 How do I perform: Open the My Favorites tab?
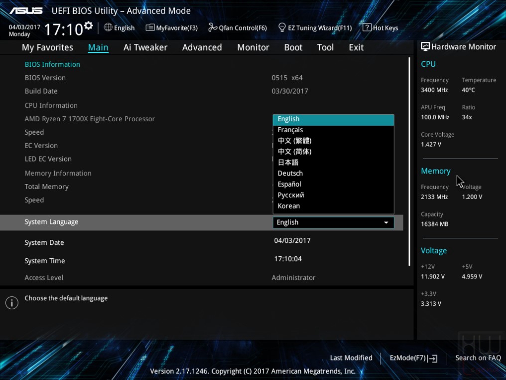(47, 47)
